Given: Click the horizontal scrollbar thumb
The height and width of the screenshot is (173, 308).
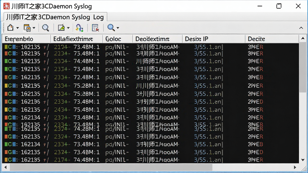Looking at the screenshot, I should coord(111,167).
